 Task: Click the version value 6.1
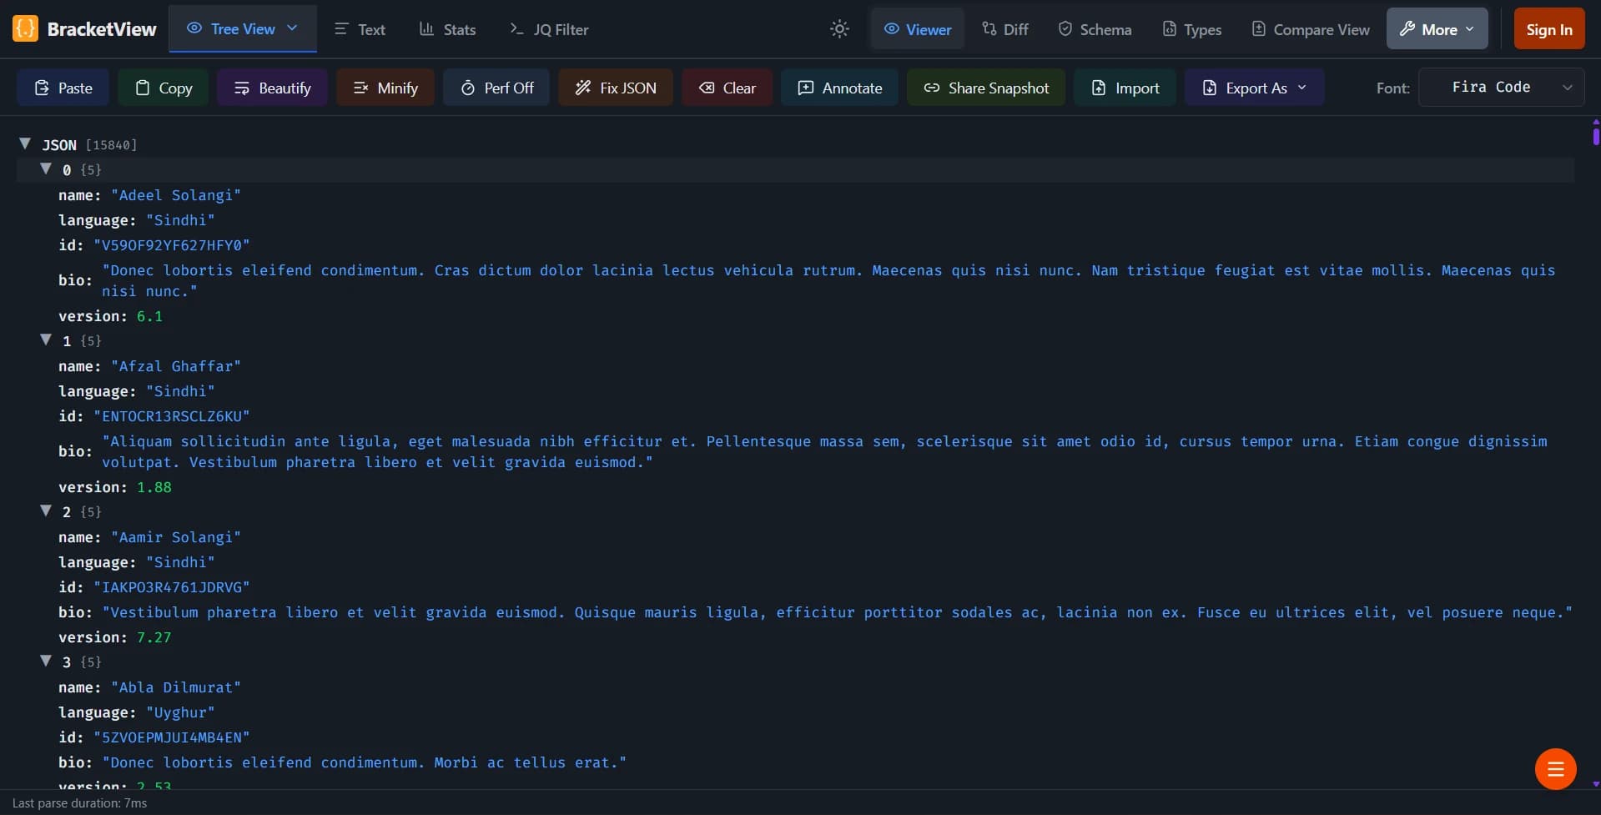(x=149, y=316)
